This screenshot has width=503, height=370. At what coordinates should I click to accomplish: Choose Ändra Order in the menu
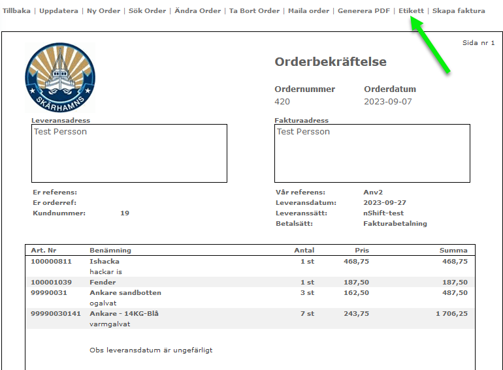pyautogui.click(x=197, y=11)
